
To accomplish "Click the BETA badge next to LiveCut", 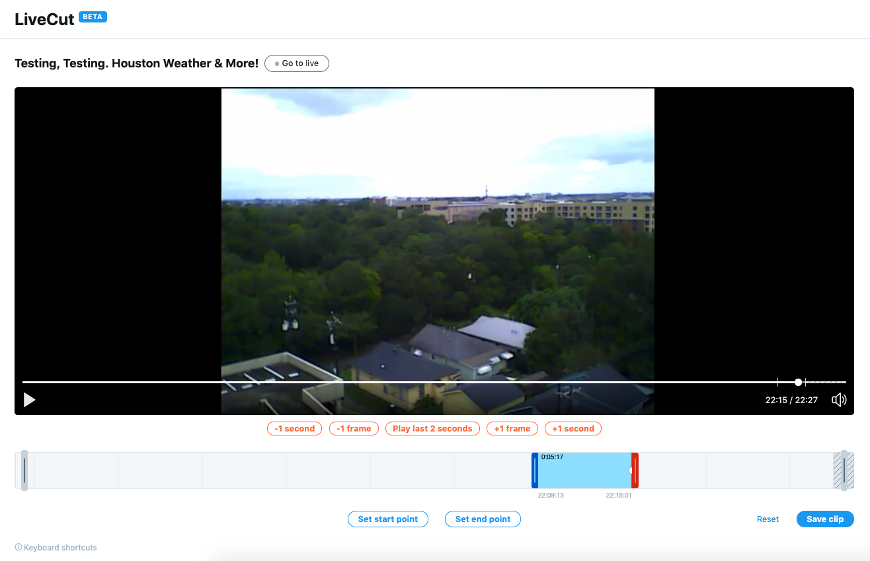I will pyautogui.click(x=93, y=17).
